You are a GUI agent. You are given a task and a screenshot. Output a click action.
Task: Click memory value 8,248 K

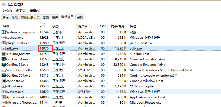pos(121,59)
